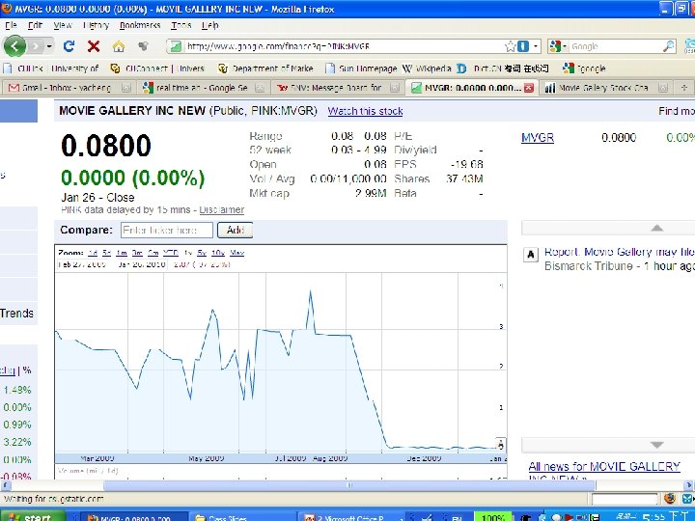Set chart zoom to Max
695x521 pixels.
point(237,253)
